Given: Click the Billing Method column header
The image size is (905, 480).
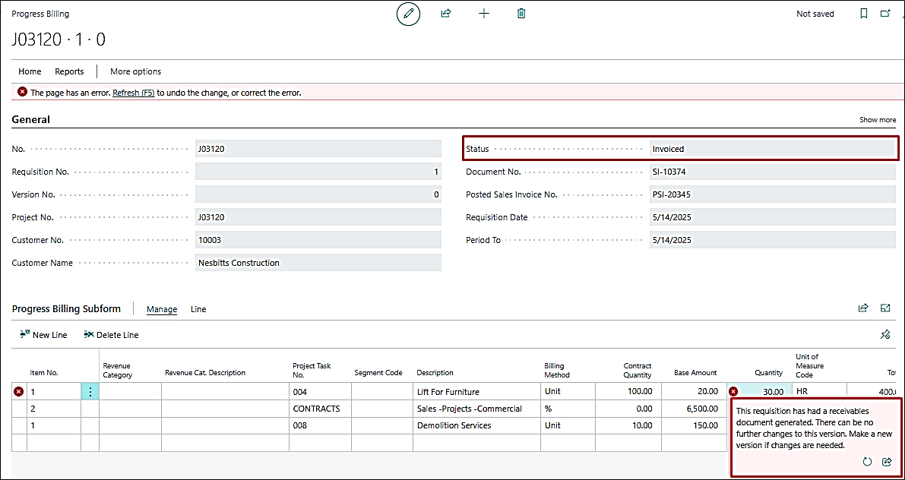Looking at the screenshot, I should click(557, 369).
